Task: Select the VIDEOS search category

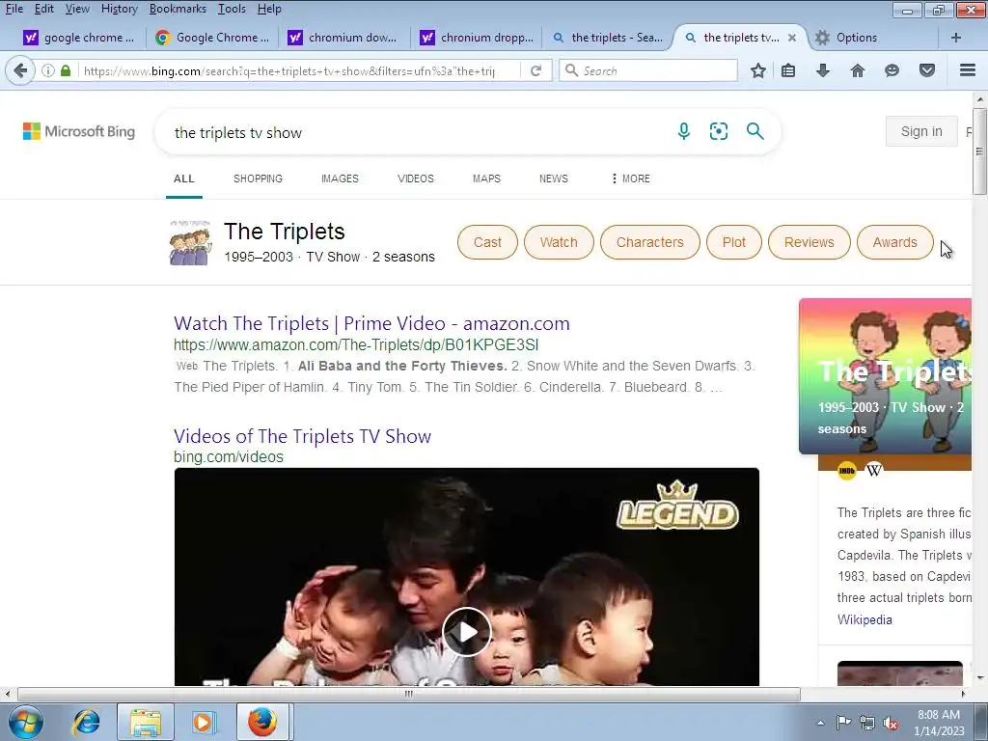Action: coord(415,178)
